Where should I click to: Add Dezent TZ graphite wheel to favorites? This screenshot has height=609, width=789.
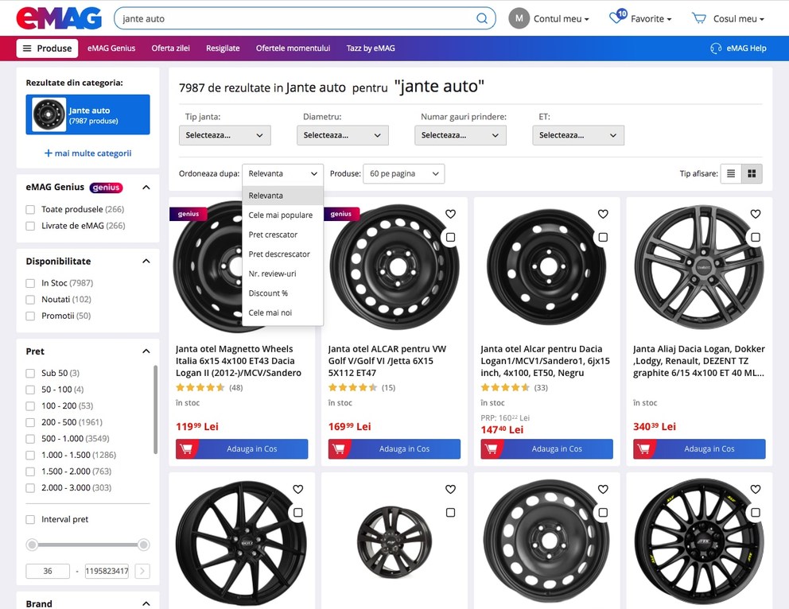click(756, 214)
